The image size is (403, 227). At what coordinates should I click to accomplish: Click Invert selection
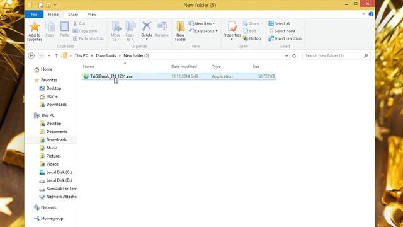pyautogui.click(x=285, y=38)
